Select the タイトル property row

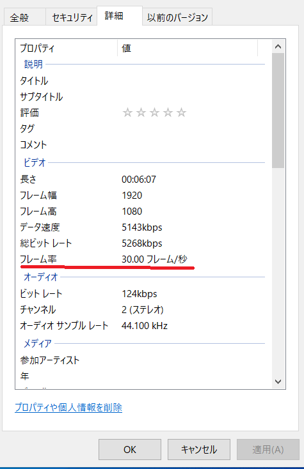click(140, 81)
